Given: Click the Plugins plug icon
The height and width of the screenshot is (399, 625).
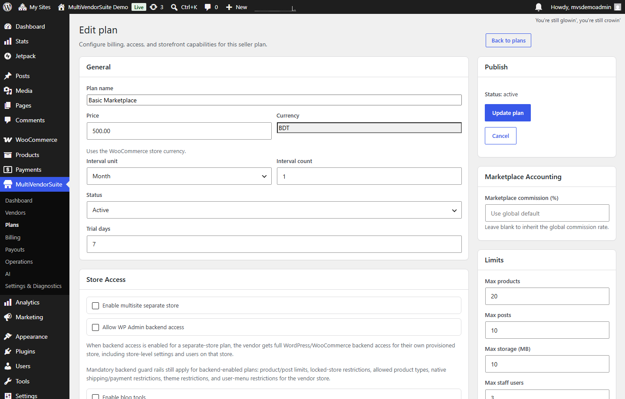Looking at the screenshot, I should 8,351.
